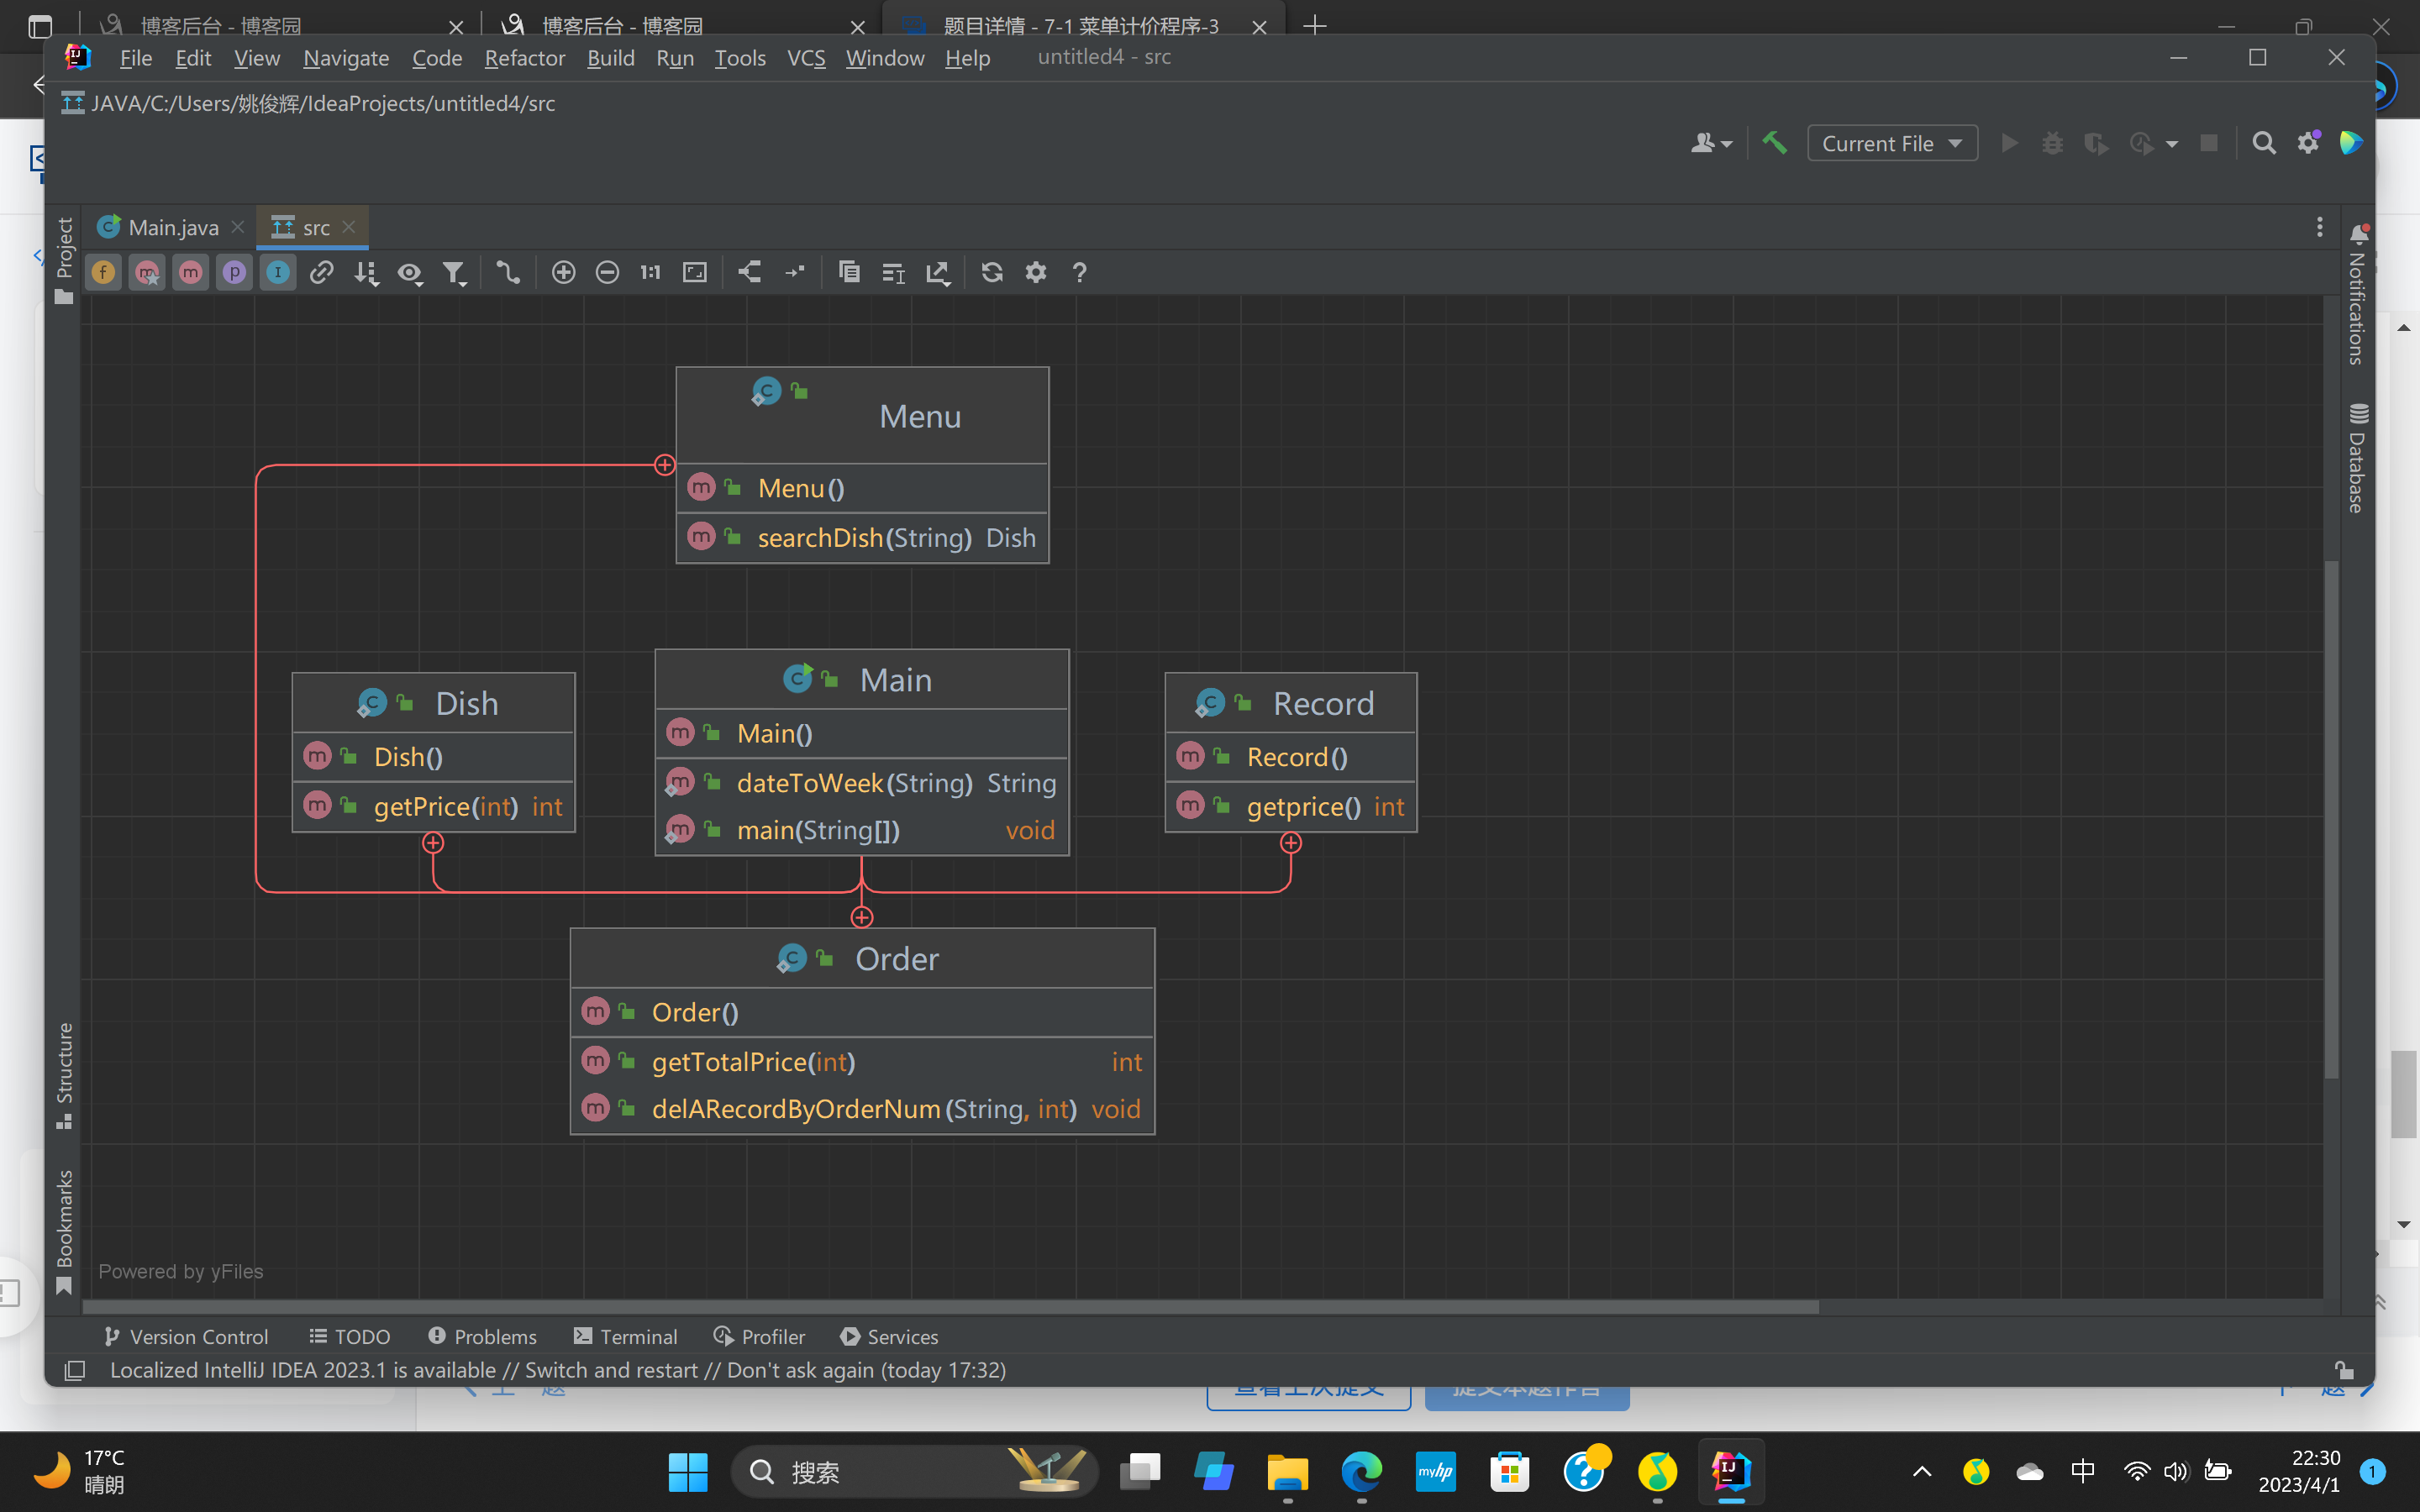Toggle the Properties display button
The width and height of the screenshot is (2420, 1512).
click(x=234, y=272)
